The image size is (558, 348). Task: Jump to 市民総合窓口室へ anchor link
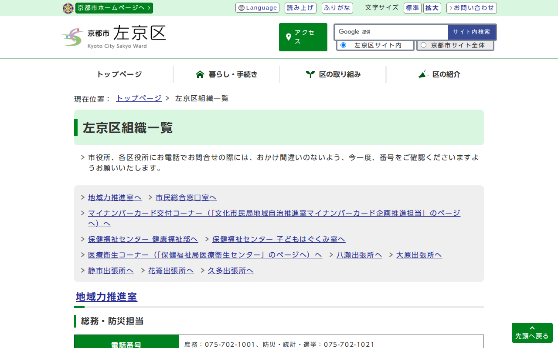click(186, 197)
